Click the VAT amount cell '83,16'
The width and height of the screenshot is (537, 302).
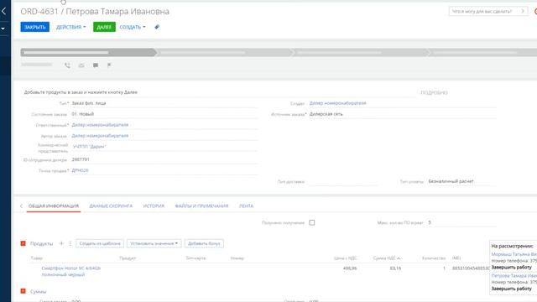pyautogui.click(x=395, y=268)
